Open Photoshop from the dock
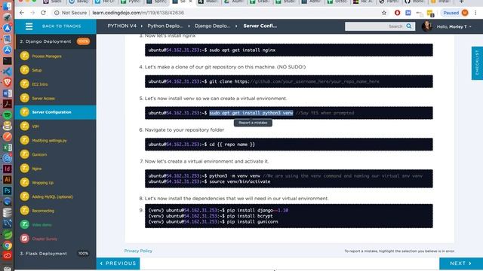 tap(7, 190)
